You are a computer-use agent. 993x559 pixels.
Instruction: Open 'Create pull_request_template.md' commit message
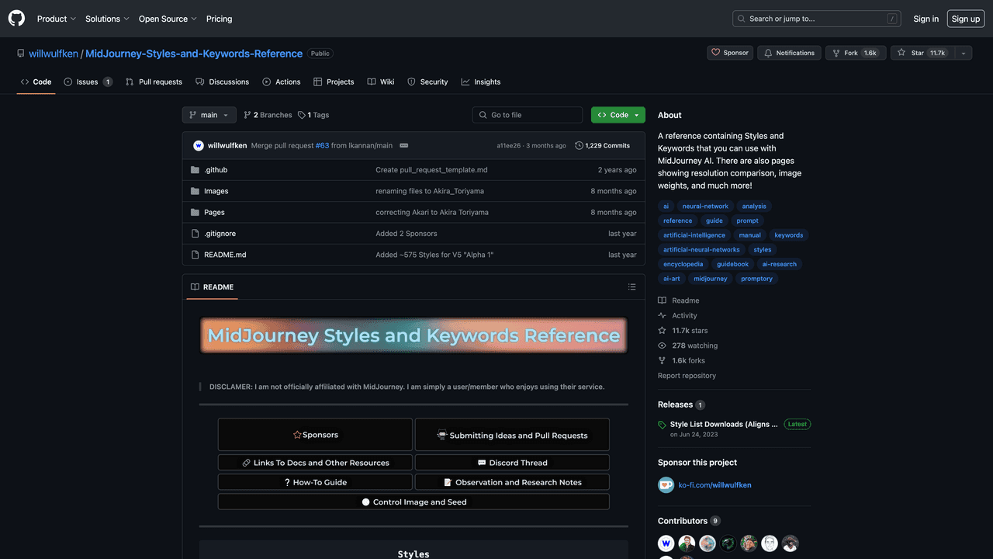431,170
